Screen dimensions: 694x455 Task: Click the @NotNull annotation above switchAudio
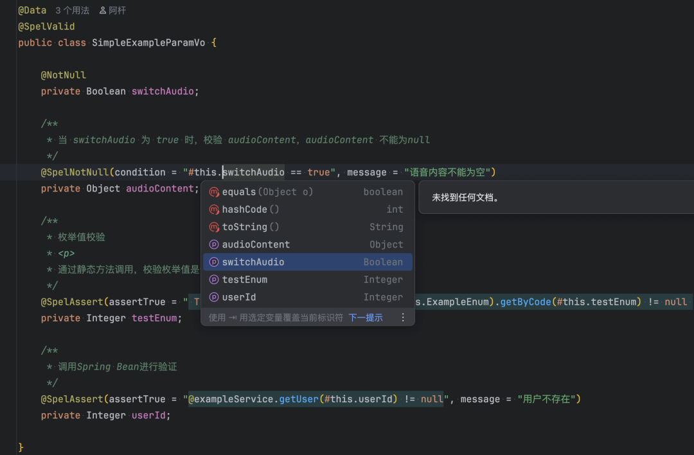click(64, 75)
